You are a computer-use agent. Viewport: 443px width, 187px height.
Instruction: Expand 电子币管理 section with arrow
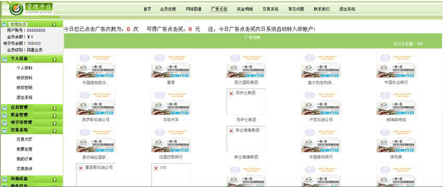[x=54, y=123]
